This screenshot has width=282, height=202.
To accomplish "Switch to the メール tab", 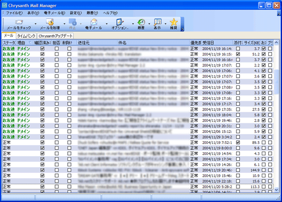I will pyautogui.click(x=9, y=36).
